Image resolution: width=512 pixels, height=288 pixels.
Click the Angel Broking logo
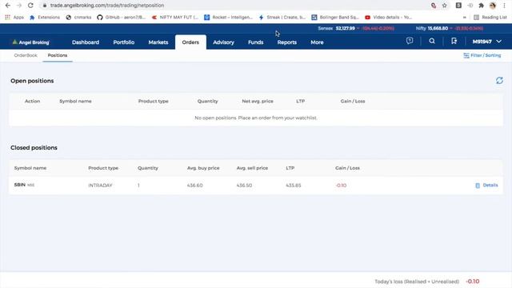30,42
